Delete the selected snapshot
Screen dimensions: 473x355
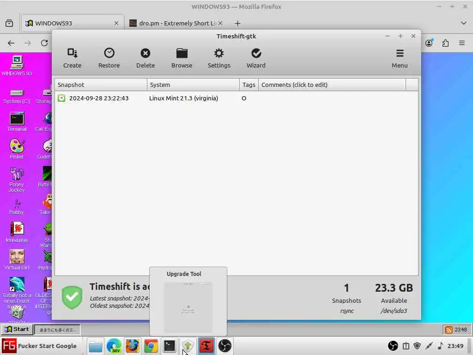tap(146, 58)
